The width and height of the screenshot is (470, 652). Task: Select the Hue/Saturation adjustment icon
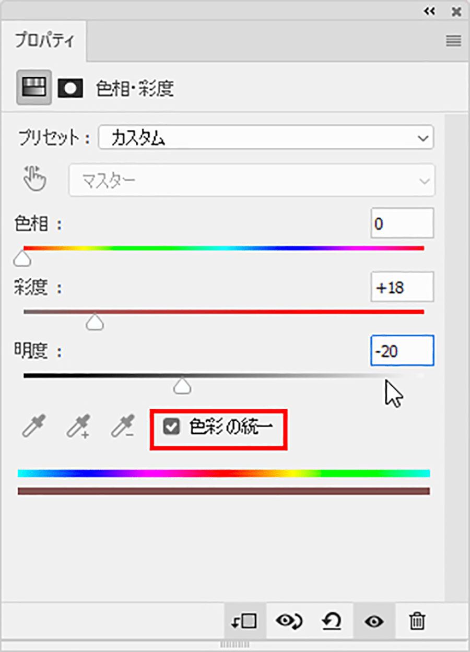click(34, 88)
